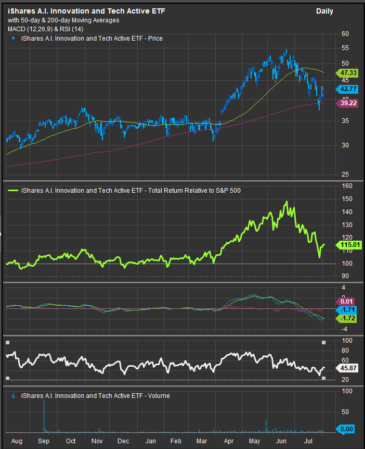The width and height of the screenshot is (365, 449).
Task: Click the 25 label on the price axis
Action: coord(345,174)
